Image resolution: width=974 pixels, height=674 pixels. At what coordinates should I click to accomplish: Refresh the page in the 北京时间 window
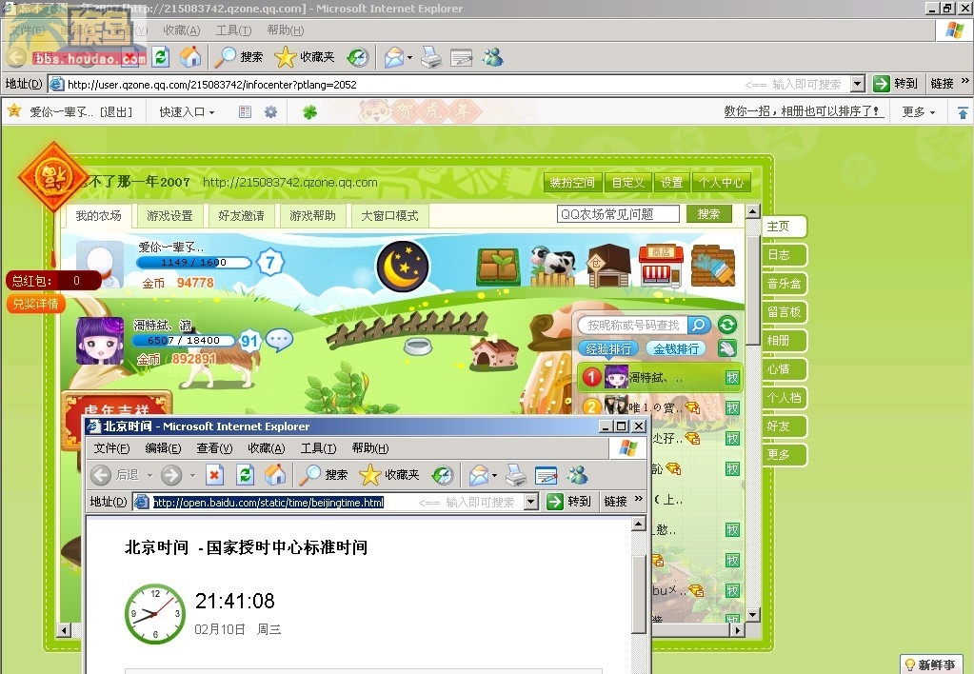[246, 475]
